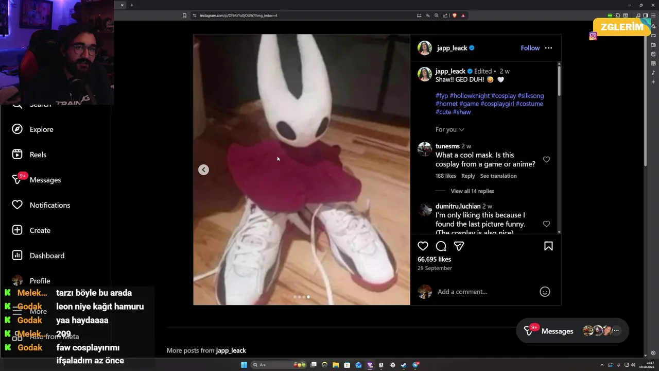Like the post with the heart icon
Screen dimensions: 659x371
pos(423,246)
